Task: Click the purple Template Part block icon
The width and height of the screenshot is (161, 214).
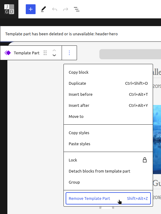Action: pyautogui.click(x=8, y=53)
